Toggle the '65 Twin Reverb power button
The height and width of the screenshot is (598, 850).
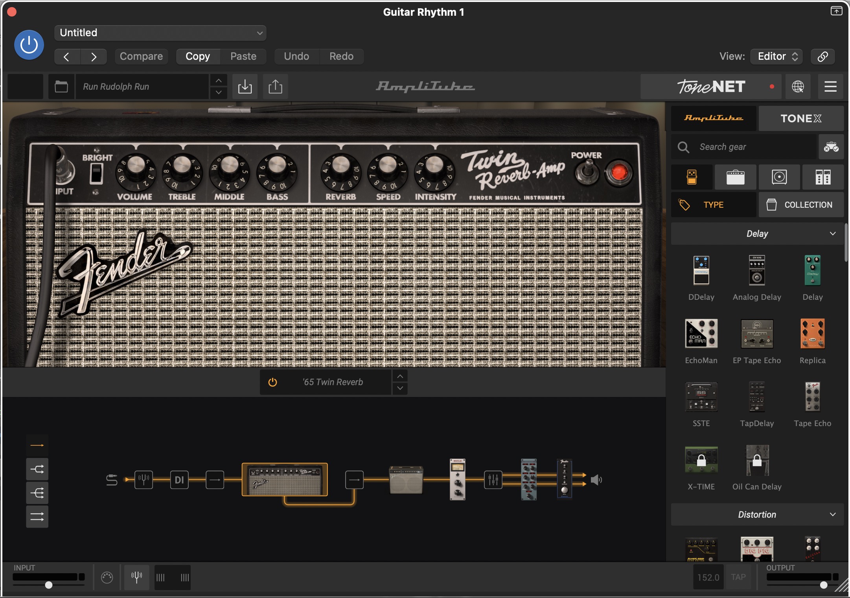pyautogui.click(x=272, y=382)
